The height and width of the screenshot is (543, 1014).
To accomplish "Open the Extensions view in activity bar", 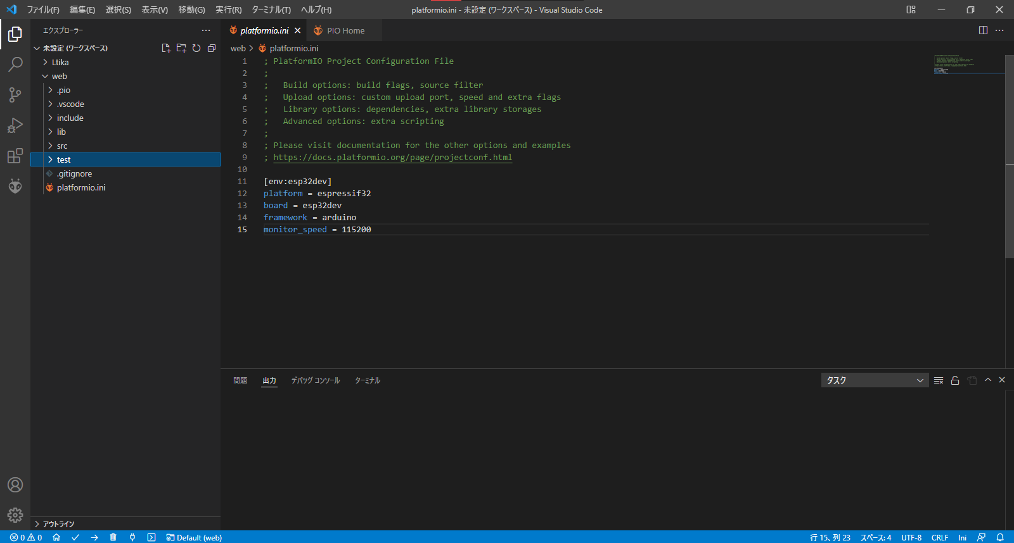I will point(15,156).
